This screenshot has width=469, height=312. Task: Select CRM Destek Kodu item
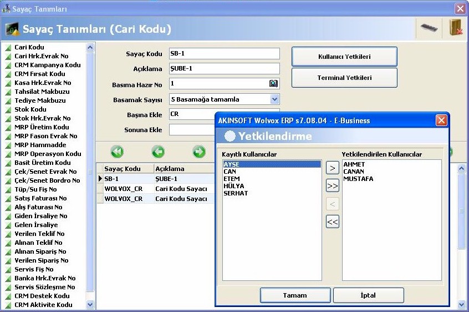[x=42, y=296]
